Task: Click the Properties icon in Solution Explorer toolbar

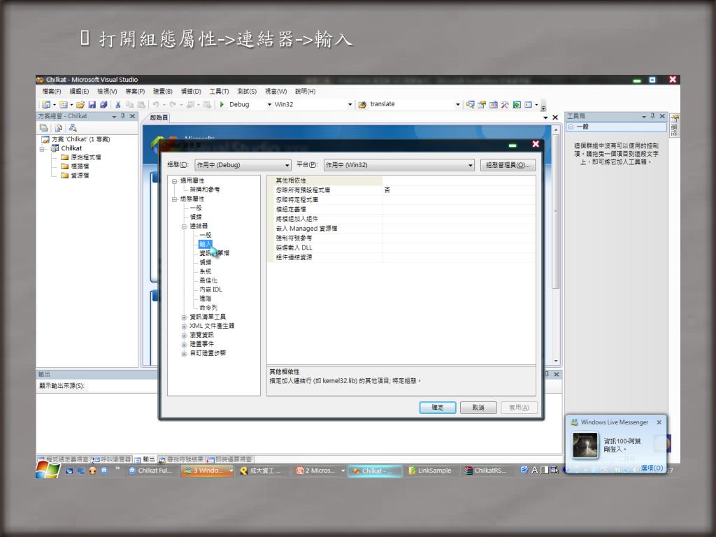Action: [x=44, y=128]
